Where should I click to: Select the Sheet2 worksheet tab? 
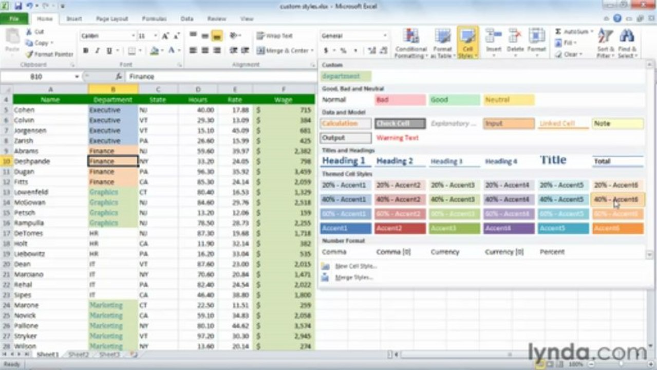pos(78,355)
